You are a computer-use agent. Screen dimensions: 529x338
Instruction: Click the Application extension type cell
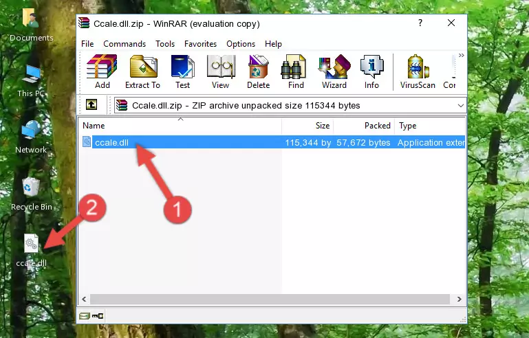pos(431,142)
